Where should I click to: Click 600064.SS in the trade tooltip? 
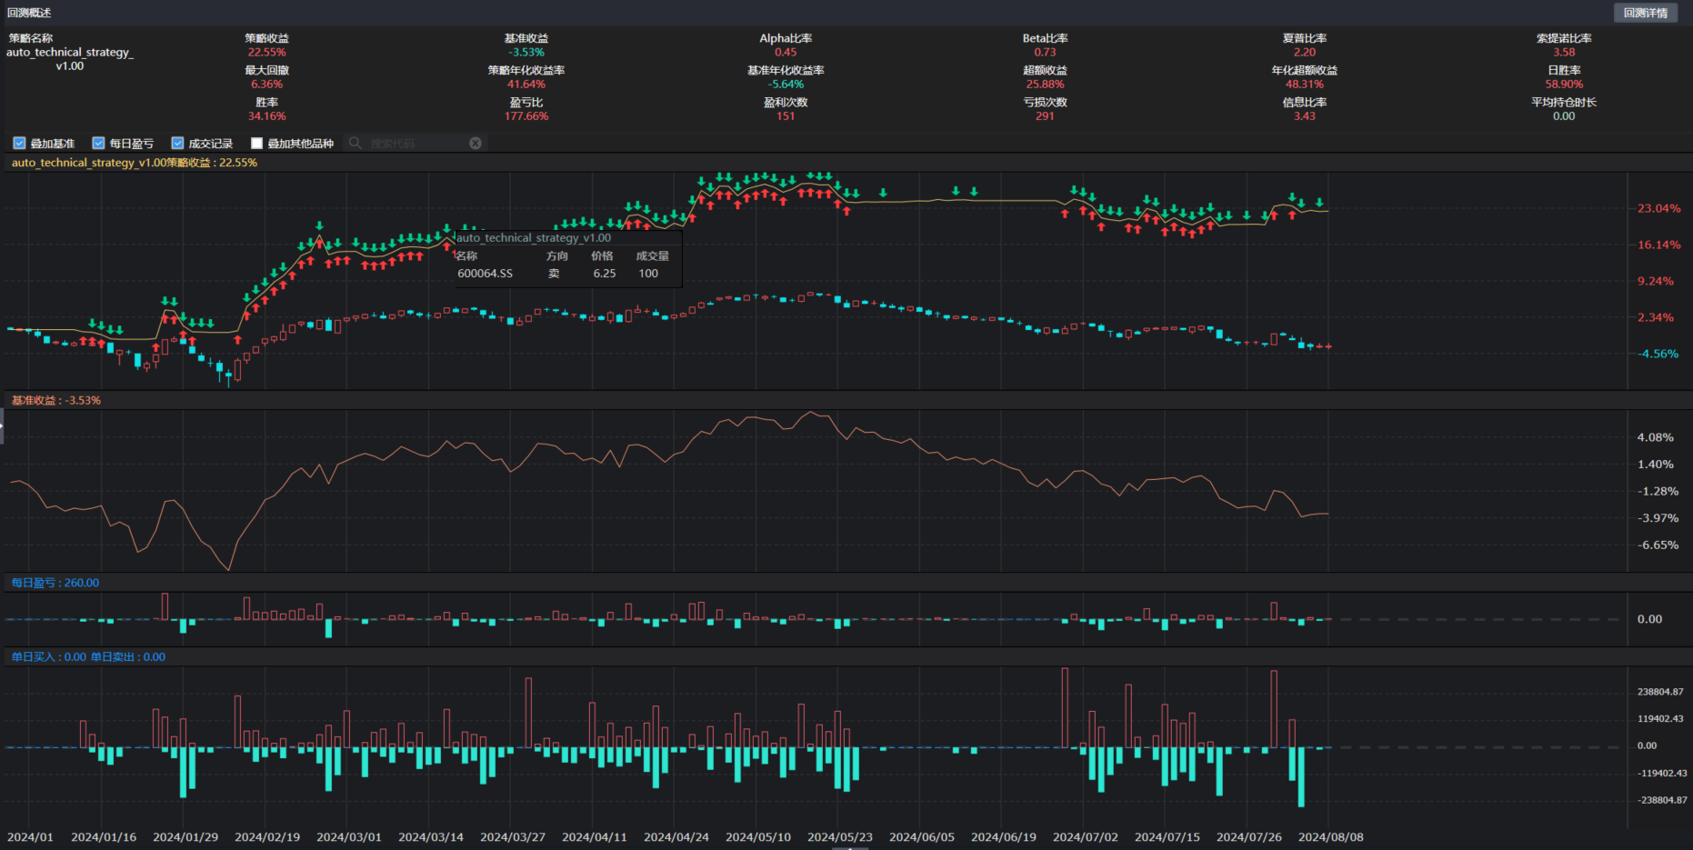point(485,274)
